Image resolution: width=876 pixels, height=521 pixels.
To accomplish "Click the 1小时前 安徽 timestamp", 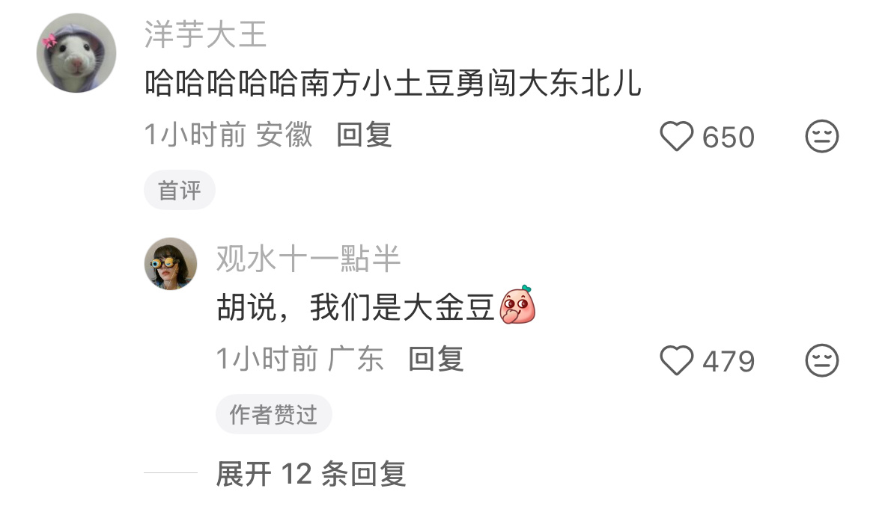I will click(x=228, y=135).
